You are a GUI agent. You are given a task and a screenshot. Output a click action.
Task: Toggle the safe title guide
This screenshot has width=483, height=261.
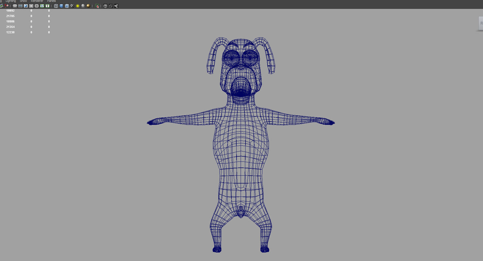[x=48, y=6]
